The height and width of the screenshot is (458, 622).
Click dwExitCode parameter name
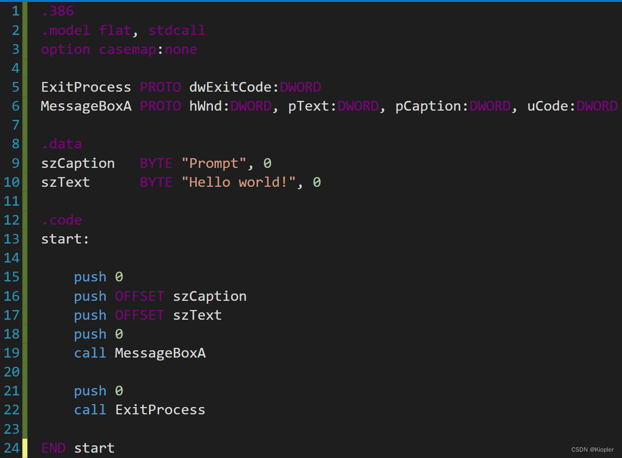(230, 87)
